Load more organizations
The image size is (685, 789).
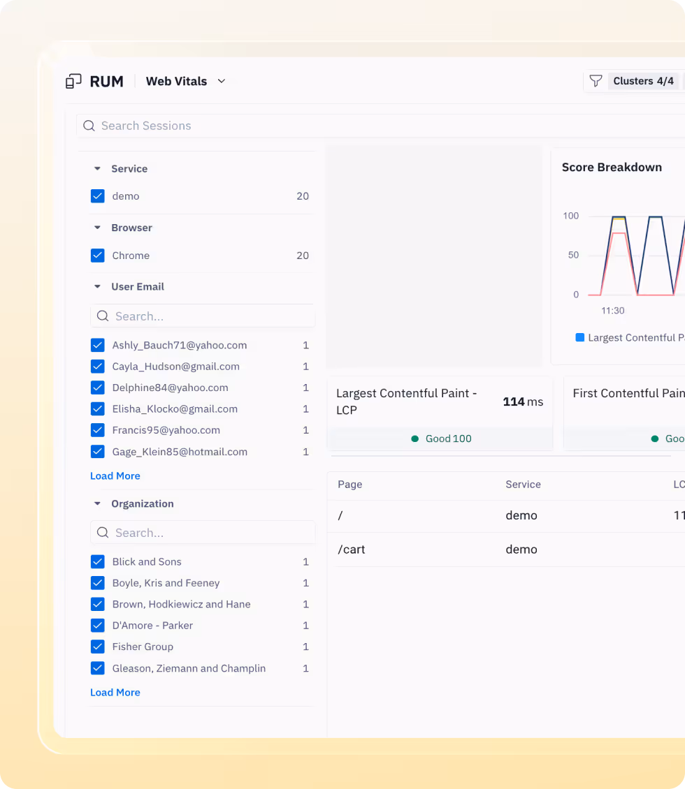[x=115, y=693]
